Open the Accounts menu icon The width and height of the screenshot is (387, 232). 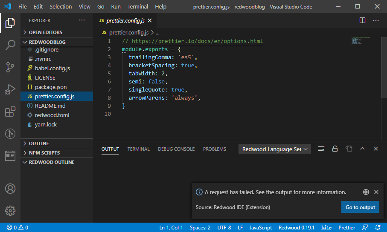(x=10, y=189)
